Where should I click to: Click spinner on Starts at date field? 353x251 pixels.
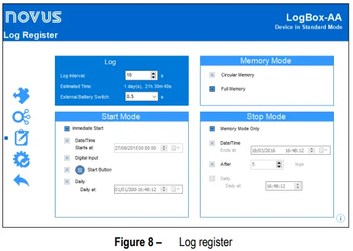[x=164, y=148]
